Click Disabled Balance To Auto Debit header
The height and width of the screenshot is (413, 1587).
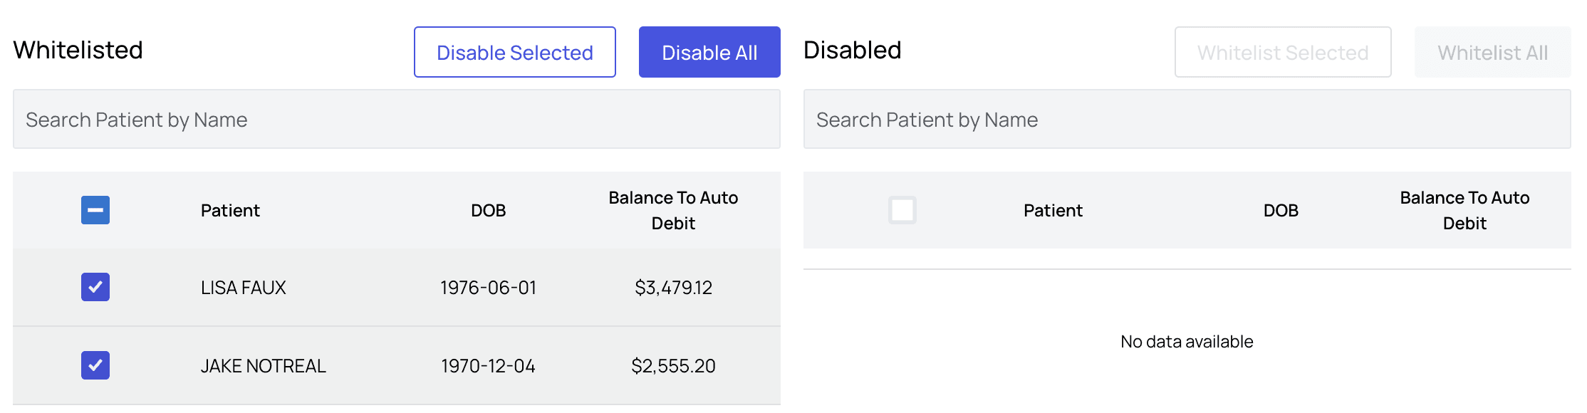(1464, 210)
